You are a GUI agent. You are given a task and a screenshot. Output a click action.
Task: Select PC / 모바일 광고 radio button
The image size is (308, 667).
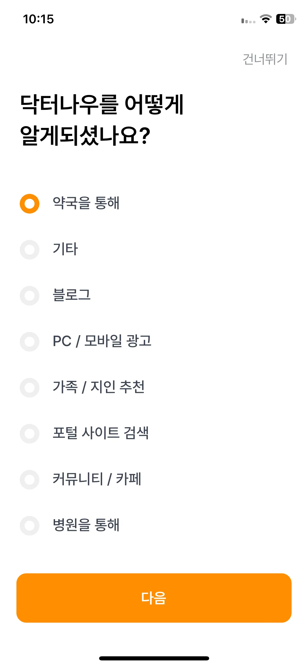(x=30, y=342)
